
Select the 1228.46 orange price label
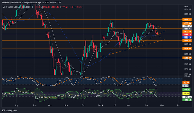click(187, 23)
